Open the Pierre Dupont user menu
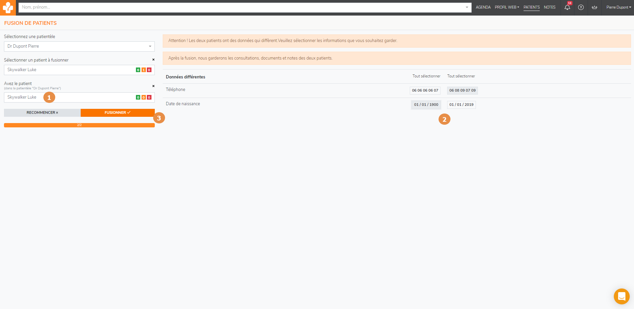Viewport: 634px width, 309px height. coord(618,7)
